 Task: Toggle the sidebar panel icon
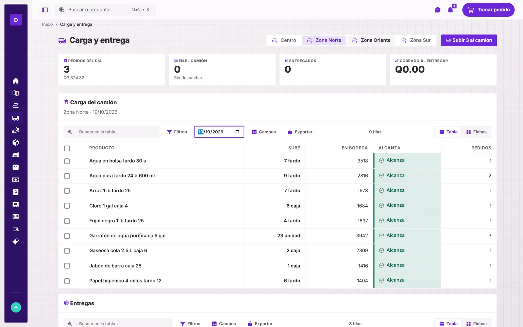pyautogui.click(x=45, y=10)
